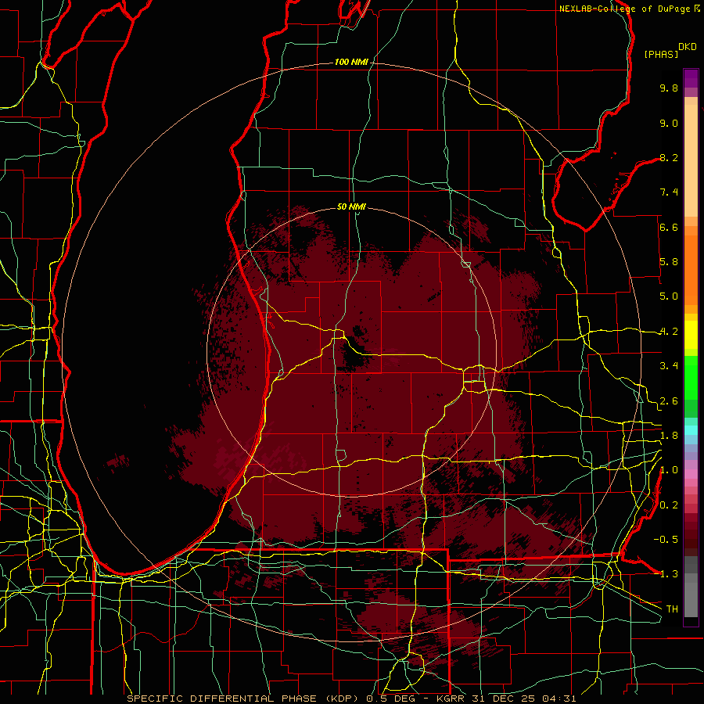Click the 5.8 legend value
704x704 pixels.
point(669,262)
